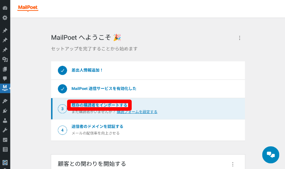Open the three-dot menu beside 顧客との関わりを開始する
This screenshot has width=285, height=169.
click(233, 164)
